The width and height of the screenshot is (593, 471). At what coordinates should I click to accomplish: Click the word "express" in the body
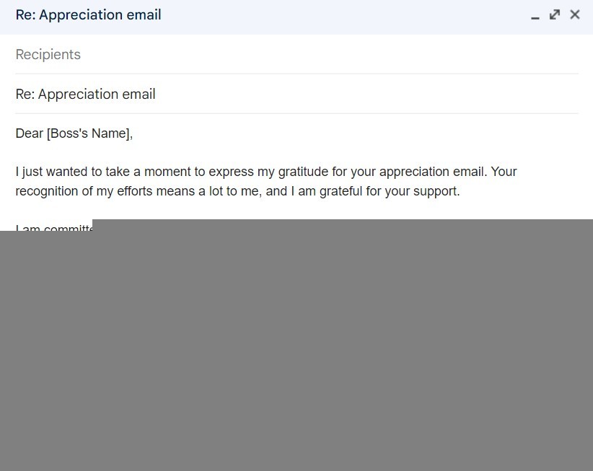pyautogui.click(x=232, y=172)
